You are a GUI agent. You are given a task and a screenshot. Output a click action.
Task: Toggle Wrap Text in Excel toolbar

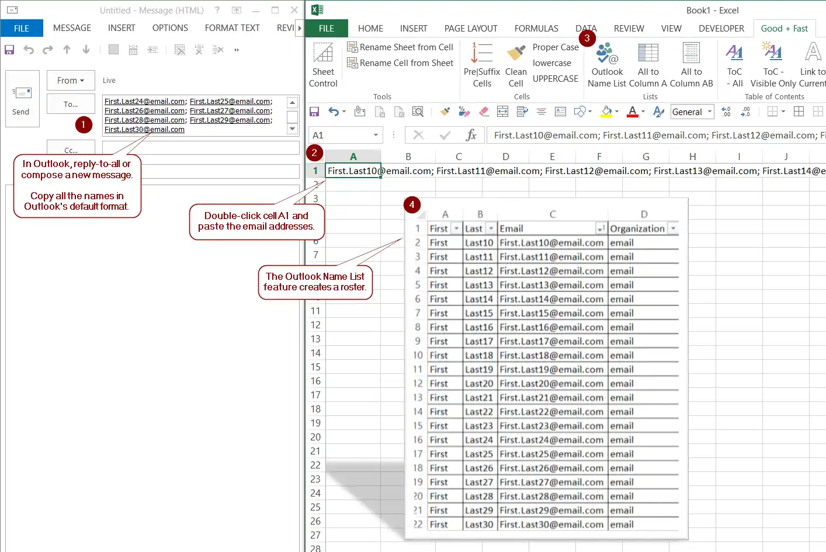click(522, 112)
